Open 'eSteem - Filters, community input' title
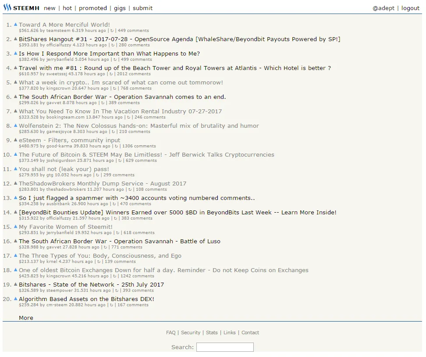The image size is (426, 357). 70,140
